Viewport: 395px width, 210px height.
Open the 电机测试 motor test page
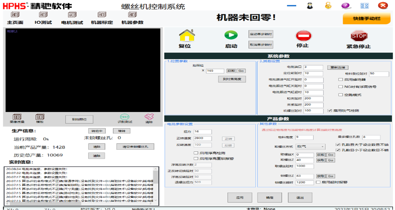pos(72,15)
